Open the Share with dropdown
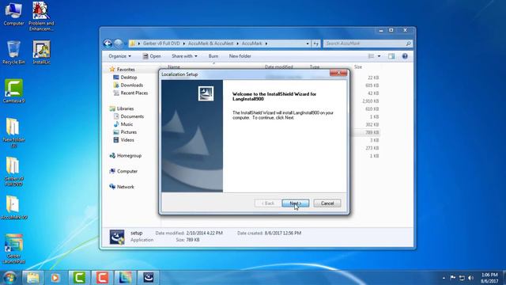This screenshot has width=506, height=285. (x=184, y=56)
